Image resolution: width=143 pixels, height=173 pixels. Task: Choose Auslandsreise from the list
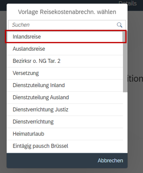(65, 49)
